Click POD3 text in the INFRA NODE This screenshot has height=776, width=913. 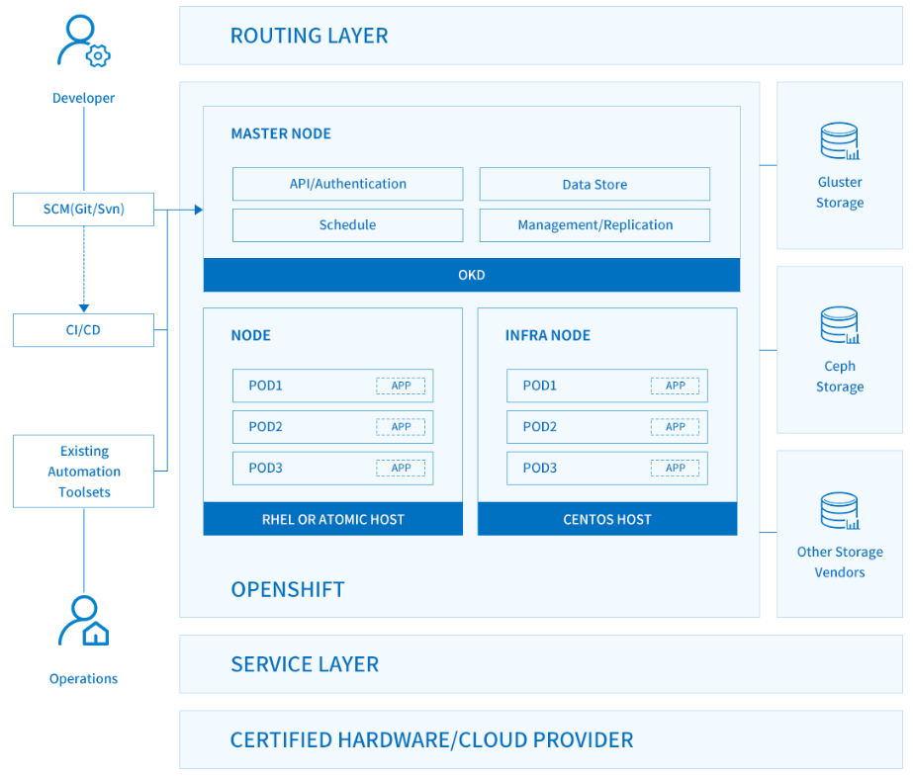540,469
